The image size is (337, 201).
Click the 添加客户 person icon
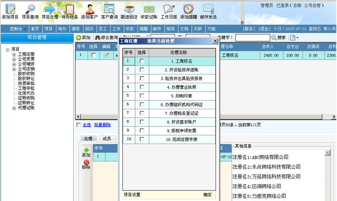coord(89,12)
